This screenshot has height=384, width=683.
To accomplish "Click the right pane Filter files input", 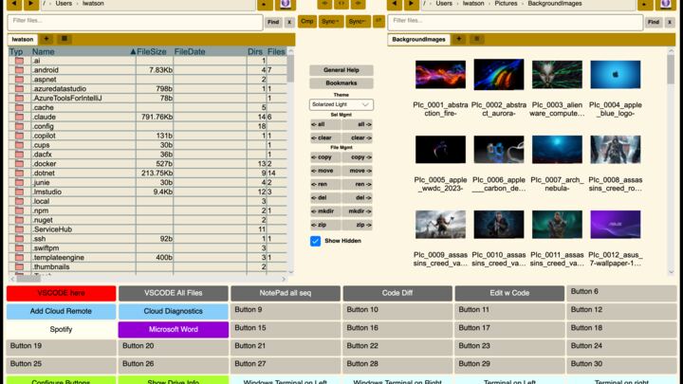I will [x=515, y=22].
